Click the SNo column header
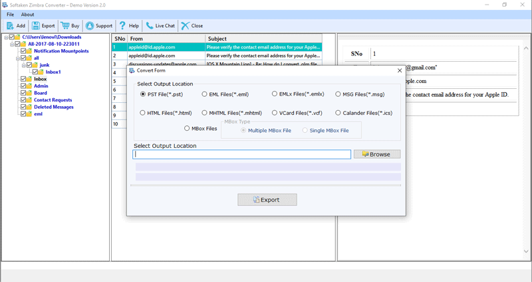 (x=120, y=38)
